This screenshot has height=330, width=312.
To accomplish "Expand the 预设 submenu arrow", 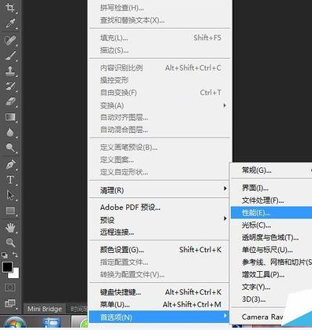I will pyautogui.click(x=225, y=218).
